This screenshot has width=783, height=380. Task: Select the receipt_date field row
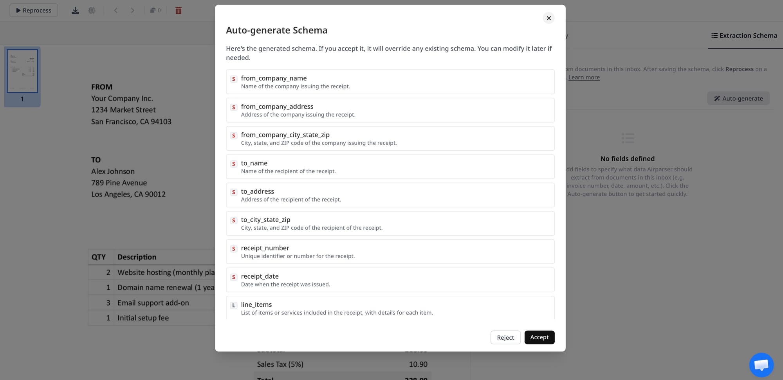[x=390, y=280]
